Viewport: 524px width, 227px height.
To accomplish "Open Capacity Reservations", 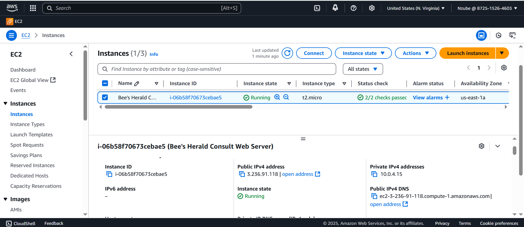I will (36, 186).
